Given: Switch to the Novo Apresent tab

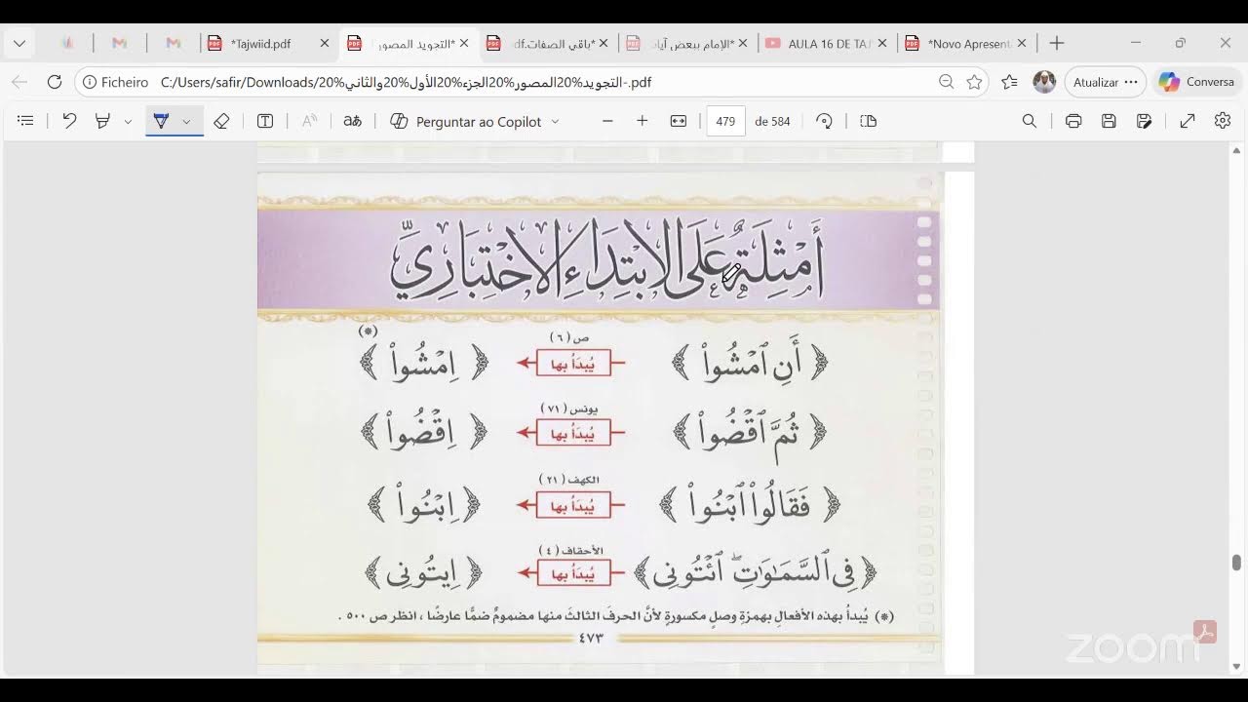Looking at the screenshot, I should (967, 43).
